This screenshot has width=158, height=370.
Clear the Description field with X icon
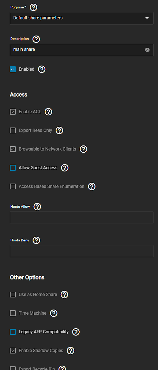147,49
